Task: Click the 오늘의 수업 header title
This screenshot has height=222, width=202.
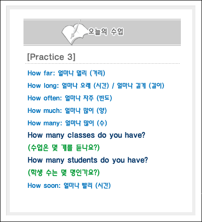Action: click(x=106, y=32)
